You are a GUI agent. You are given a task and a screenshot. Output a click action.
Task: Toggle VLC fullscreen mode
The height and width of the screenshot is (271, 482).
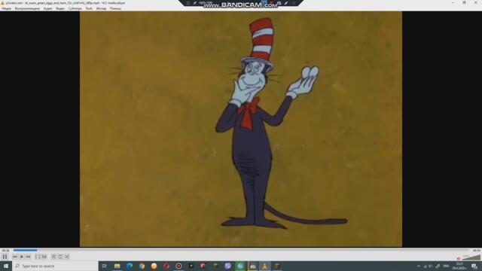tap(38, 257)
